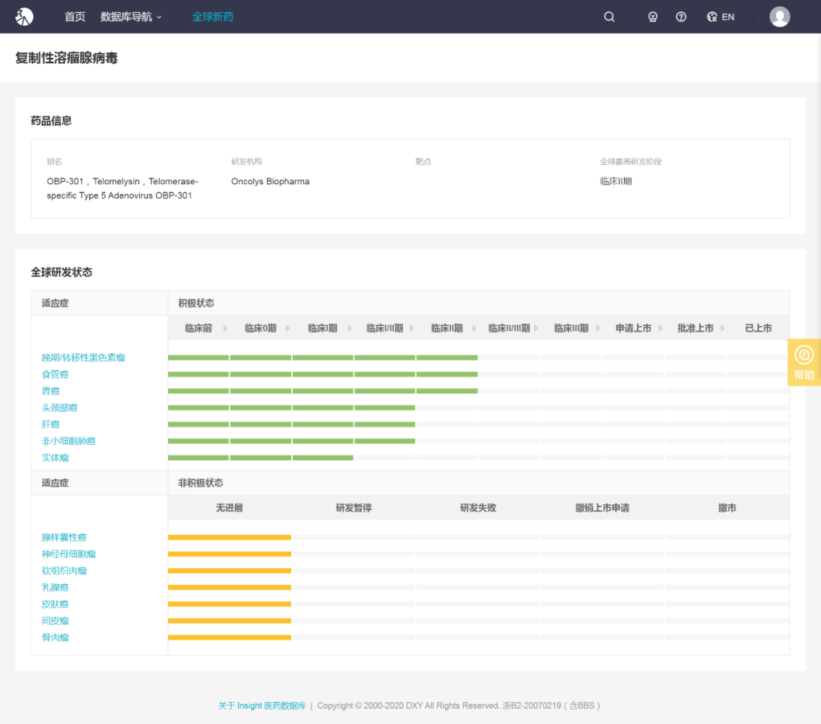Click the 批准上市 stage header
Screen dimensions: 821x724
coord(696,329)
